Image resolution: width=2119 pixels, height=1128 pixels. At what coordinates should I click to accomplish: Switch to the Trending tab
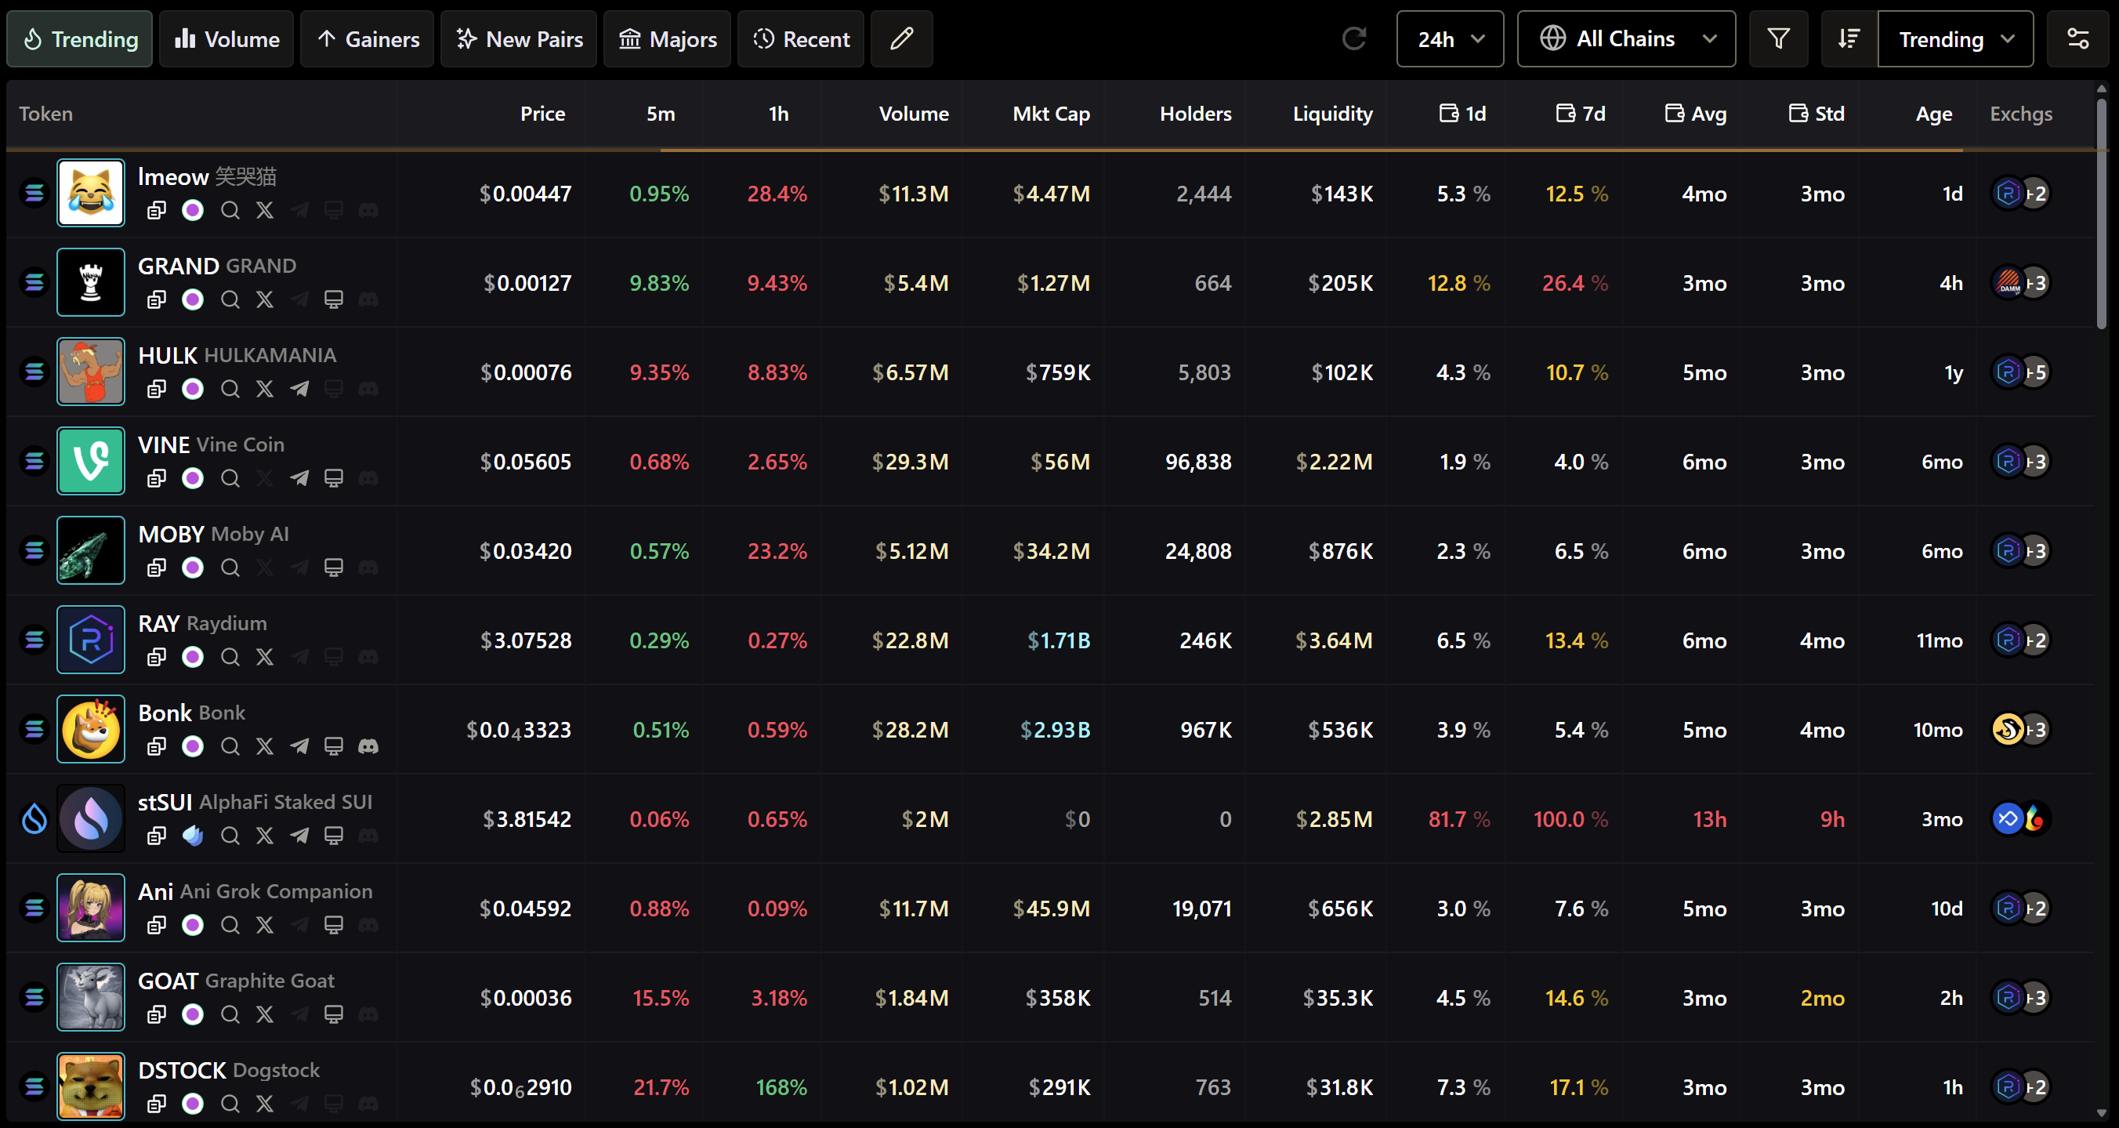point(80,38)
